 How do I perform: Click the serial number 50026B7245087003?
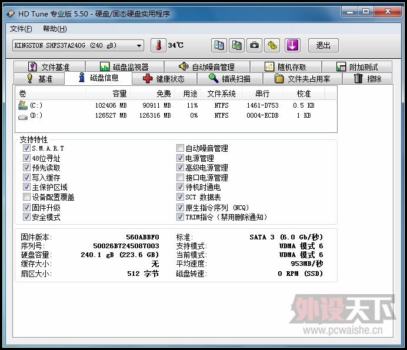(x=126, y=246)
